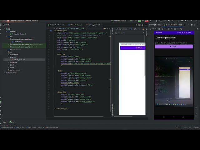Take a device screenshot with camera icon
The width and height of the screenshot is (200, 150).
[x=175, y=29]
